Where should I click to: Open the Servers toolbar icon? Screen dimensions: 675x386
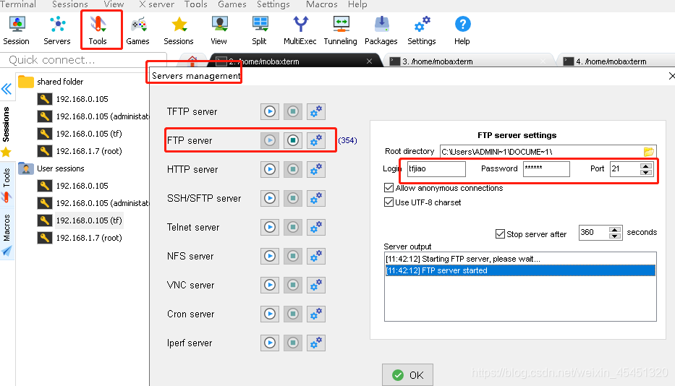coord(57,30)
